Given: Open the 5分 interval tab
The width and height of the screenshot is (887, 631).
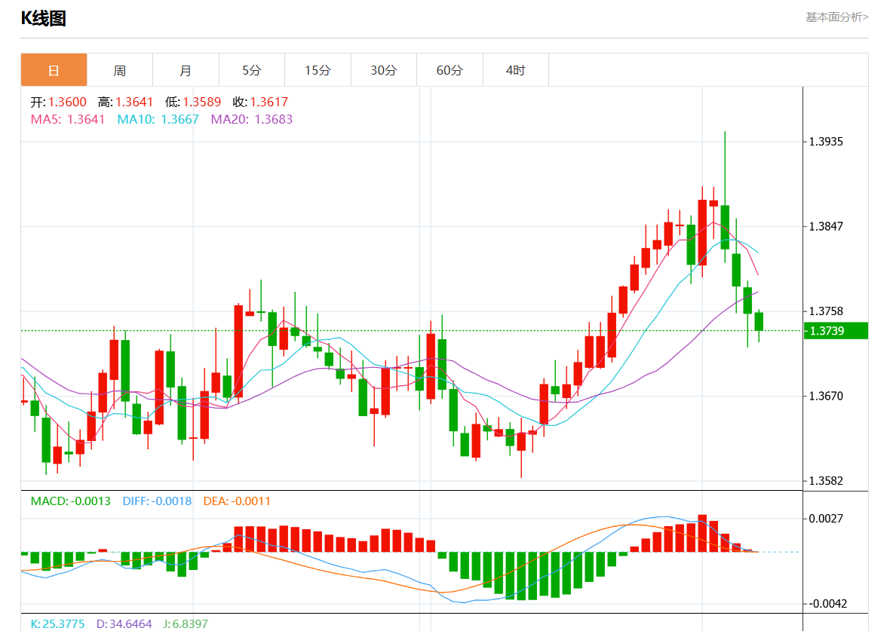Looking at the screenshot, I should click(252, 70).
